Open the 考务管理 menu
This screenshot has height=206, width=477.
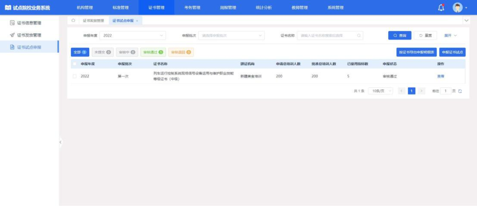(192, 7)
